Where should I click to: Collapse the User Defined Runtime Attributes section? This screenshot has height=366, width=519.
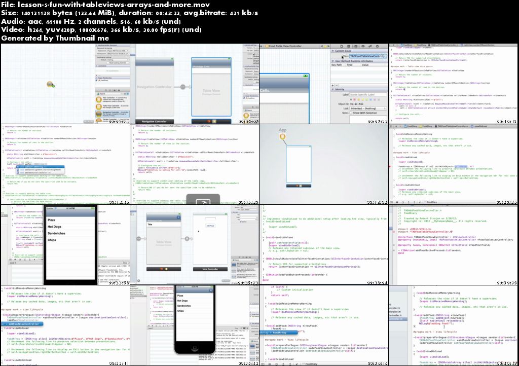pyautogui.click(x=333, y=61)
